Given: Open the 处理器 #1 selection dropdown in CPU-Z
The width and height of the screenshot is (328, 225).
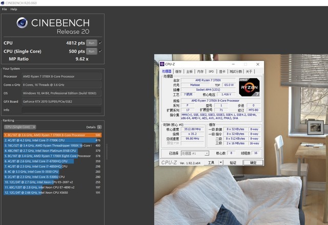Looking at the screenshot, I should pyautogui.click(x=195, y=153).
